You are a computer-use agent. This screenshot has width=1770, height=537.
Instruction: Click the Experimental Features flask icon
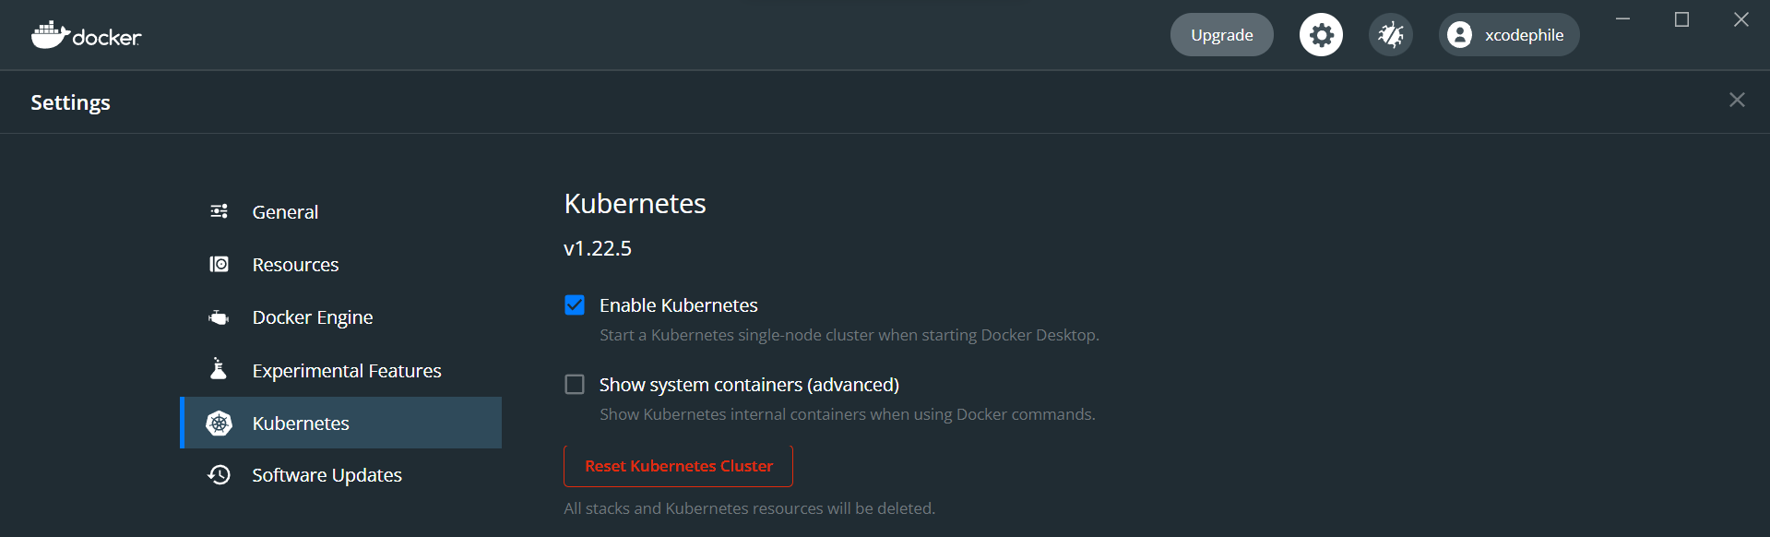pos(219,369)
